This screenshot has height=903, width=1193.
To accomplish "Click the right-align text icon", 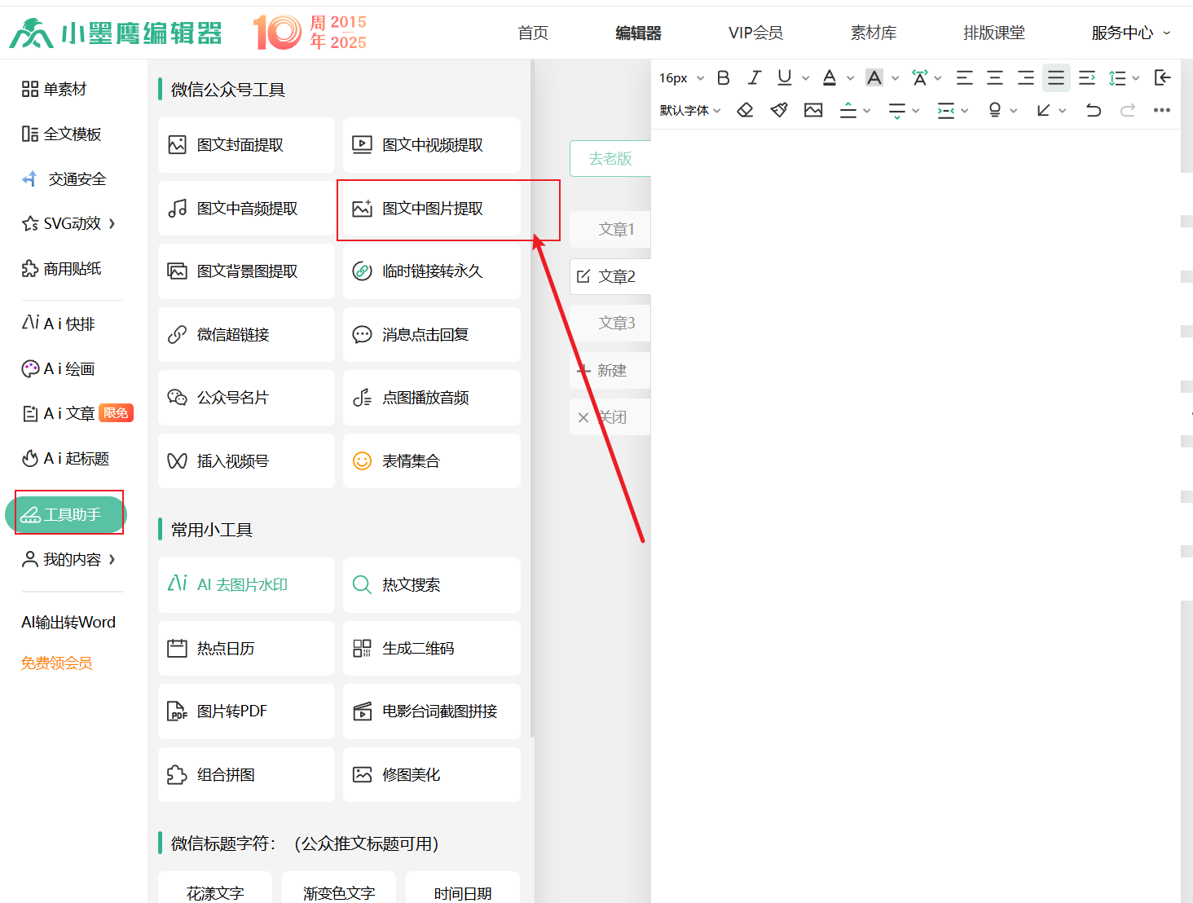I will point(1025,78).
